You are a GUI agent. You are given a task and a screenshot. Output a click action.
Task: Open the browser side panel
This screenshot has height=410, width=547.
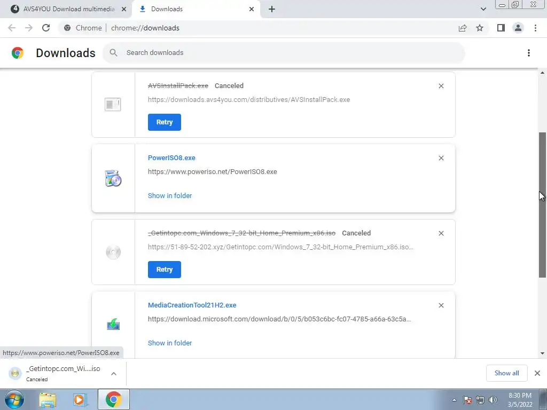(x=501, y=28)
